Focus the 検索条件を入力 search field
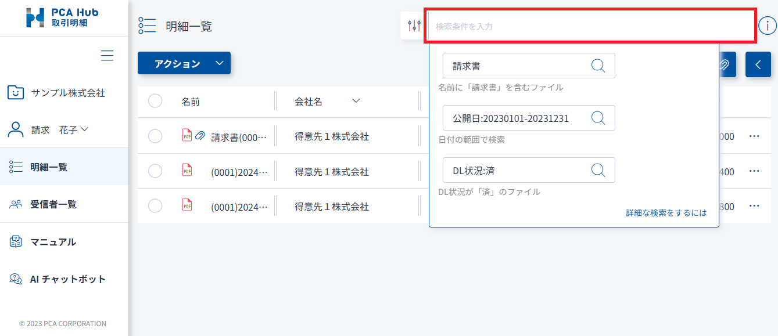This screenshot has height=336, width=778. pyautogui.click(x=590, y=26)
